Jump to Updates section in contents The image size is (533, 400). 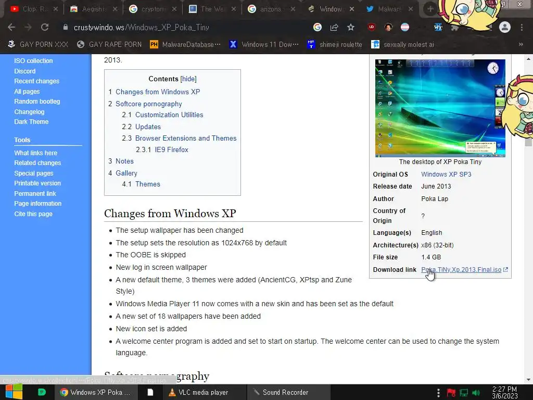point(148,127)
